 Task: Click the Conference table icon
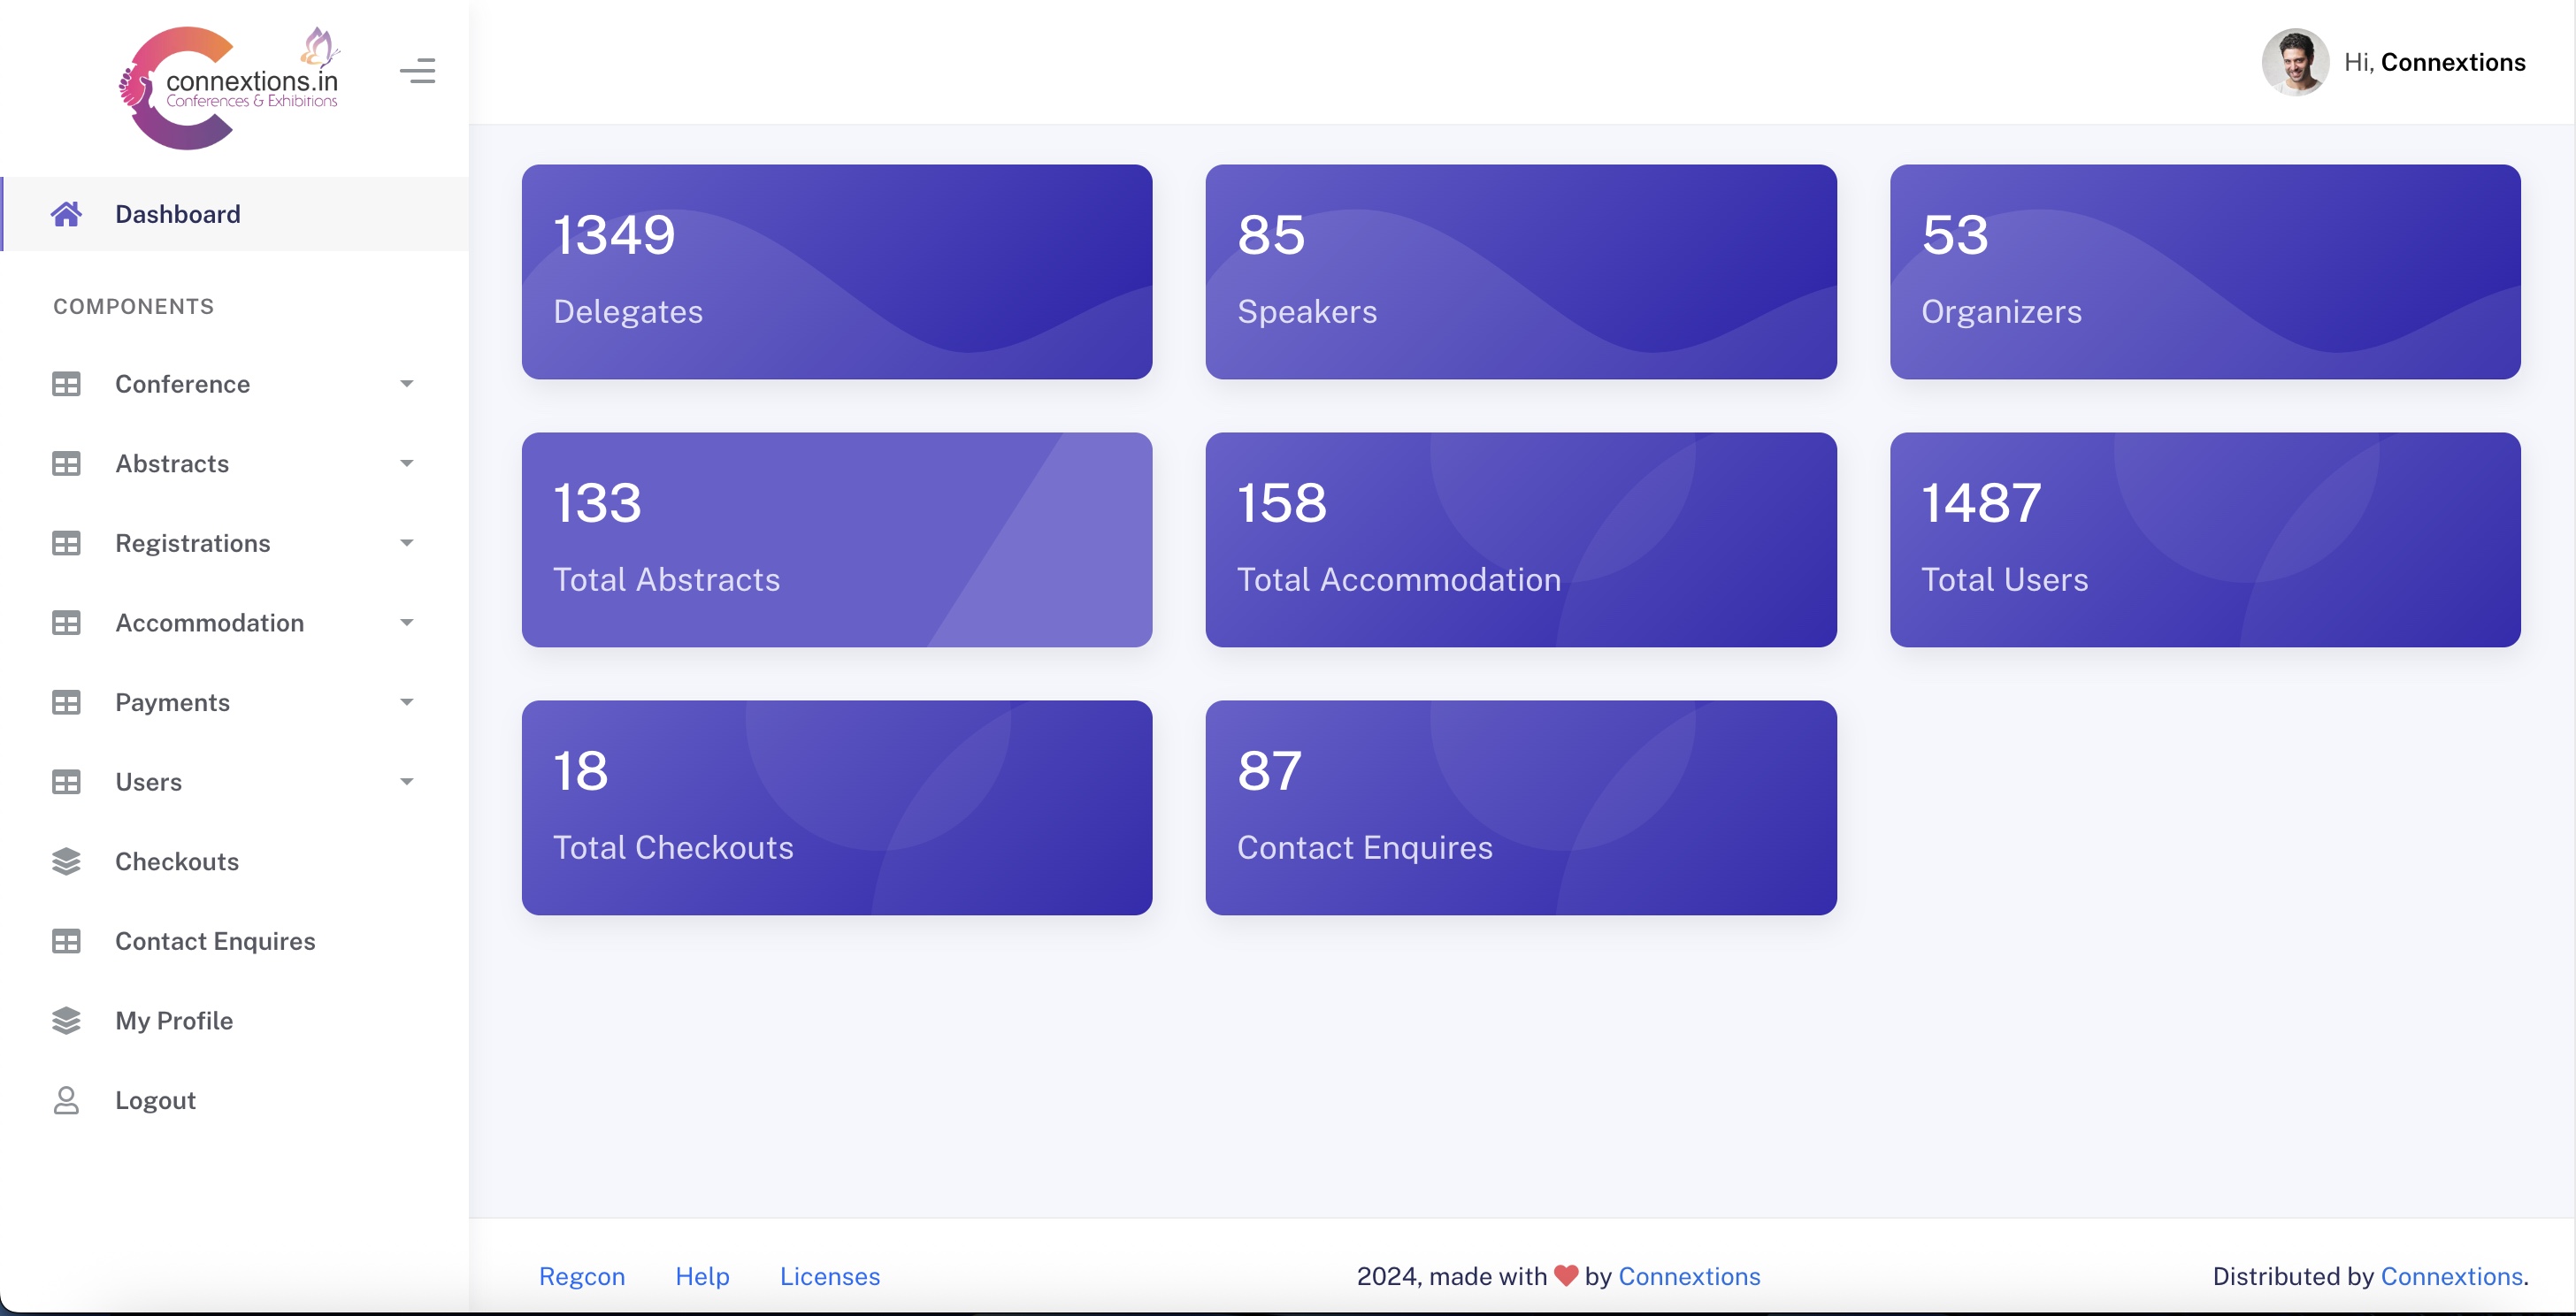pyautogui.click(x=66, y=384)
